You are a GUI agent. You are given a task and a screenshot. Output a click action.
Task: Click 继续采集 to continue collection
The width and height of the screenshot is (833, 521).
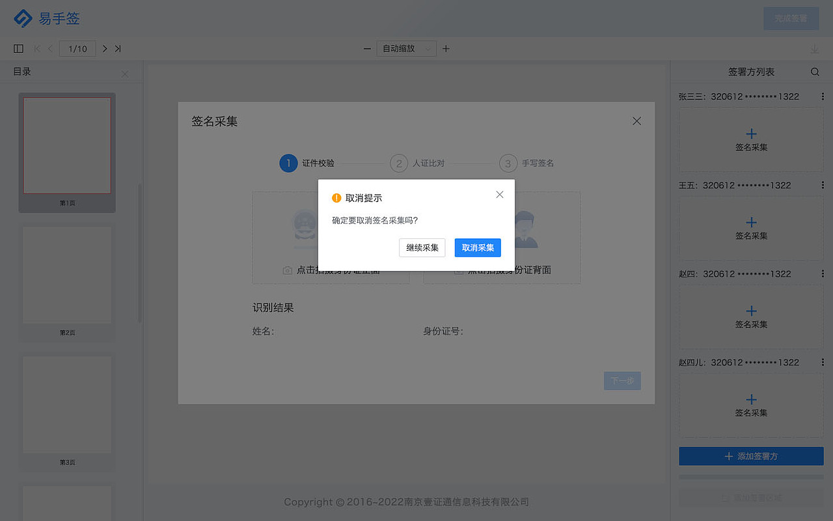point(422,247)
